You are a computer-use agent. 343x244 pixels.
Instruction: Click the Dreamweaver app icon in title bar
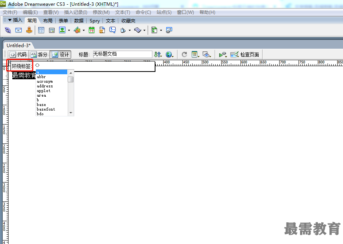click(3, 4)
